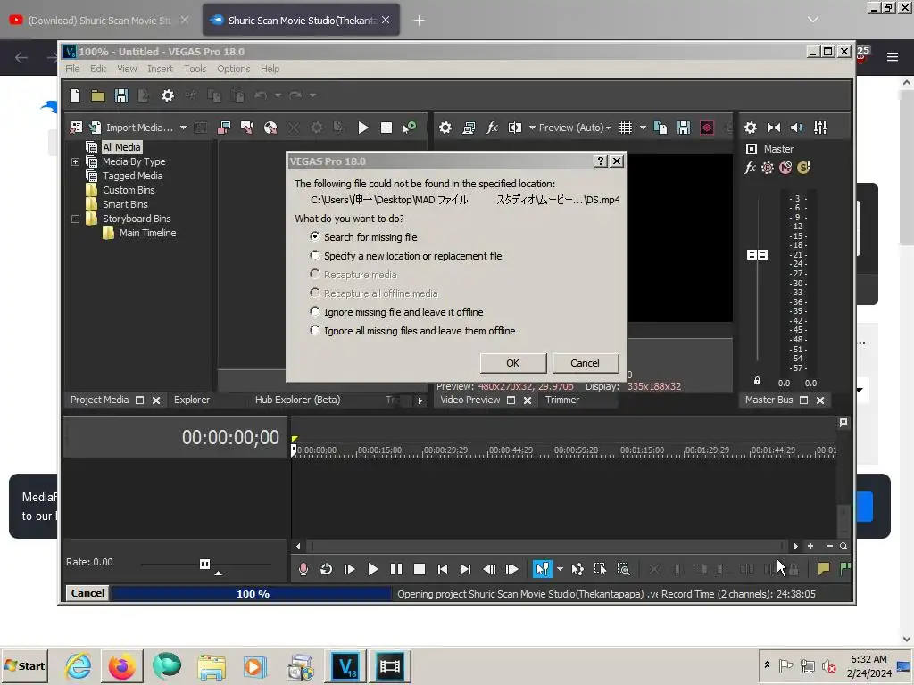The image size is (914, 685).
Task: Collapse the Storyboard Bins tree node
Action: (x=75, y=219)
